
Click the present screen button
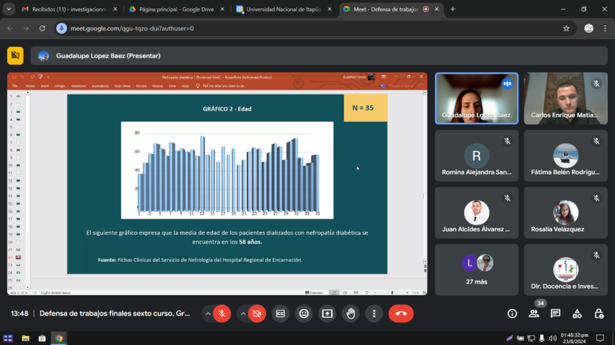click(x=327, y=313)
